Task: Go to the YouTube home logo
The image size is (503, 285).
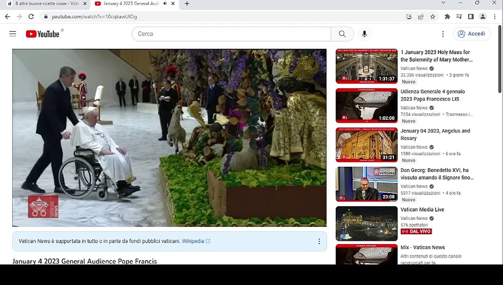Action: [43, 34]
